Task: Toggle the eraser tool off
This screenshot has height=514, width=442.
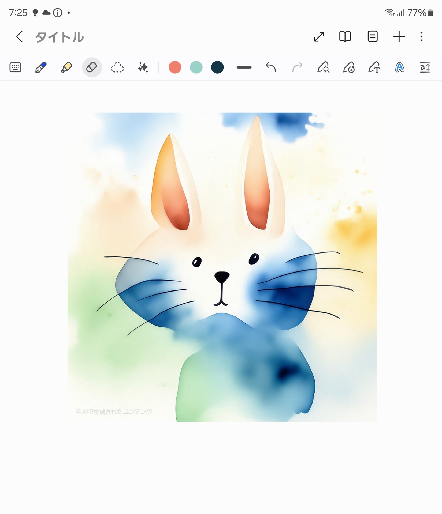Action: [x=92, y=68]
